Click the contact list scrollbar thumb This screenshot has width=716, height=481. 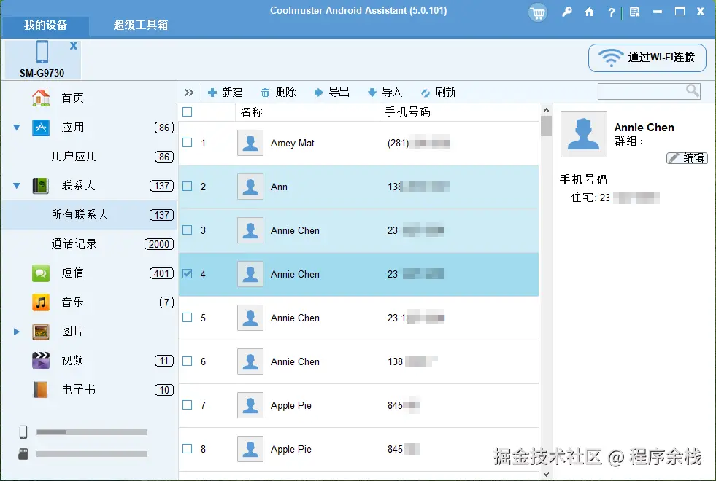click(x=546, y=126)
